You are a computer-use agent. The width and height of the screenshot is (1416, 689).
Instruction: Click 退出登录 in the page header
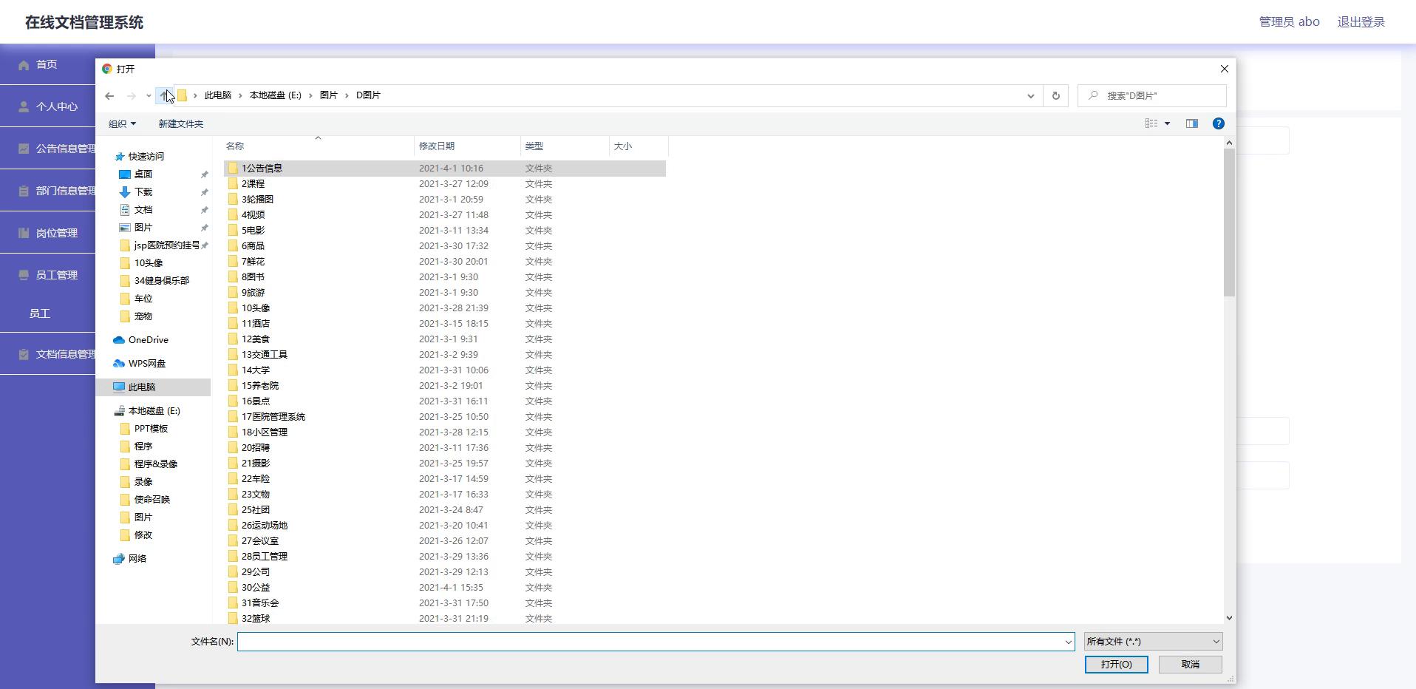[1361, 22]
